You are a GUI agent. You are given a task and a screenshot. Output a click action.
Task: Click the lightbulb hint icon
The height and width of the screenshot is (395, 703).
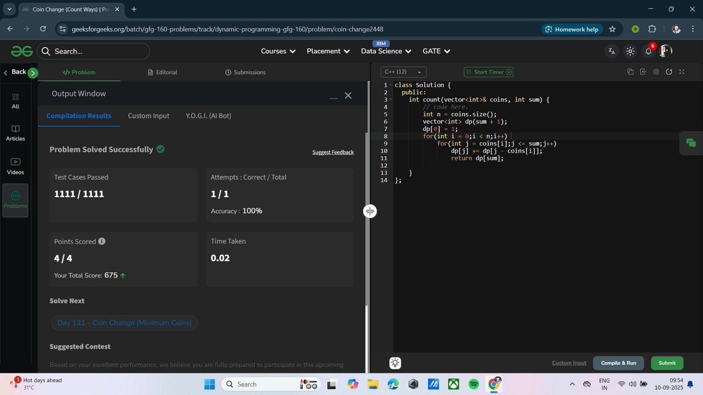tap(395, 363)
